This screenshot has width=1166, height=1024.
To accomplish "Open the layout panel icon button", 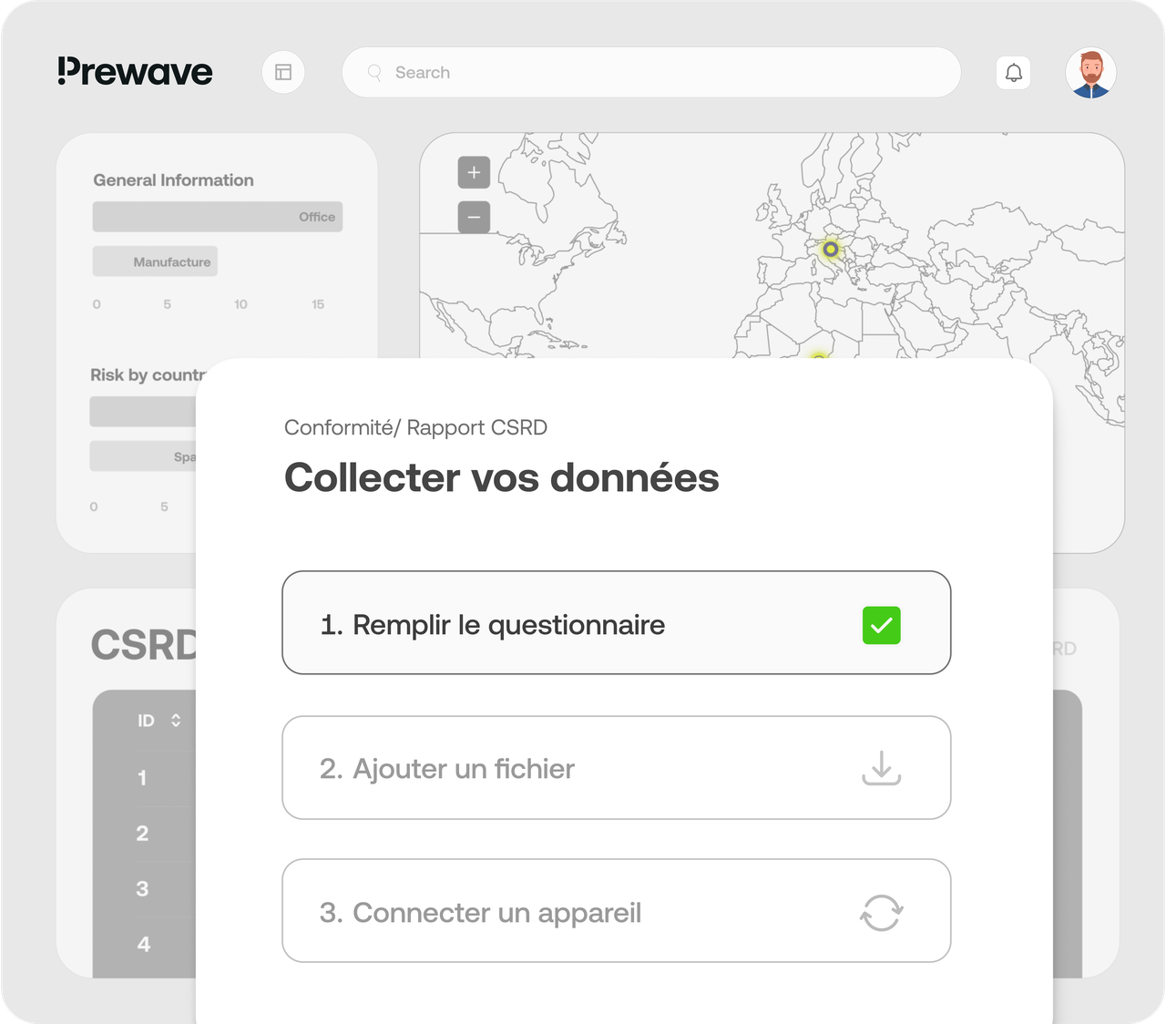I will point(283,73).
